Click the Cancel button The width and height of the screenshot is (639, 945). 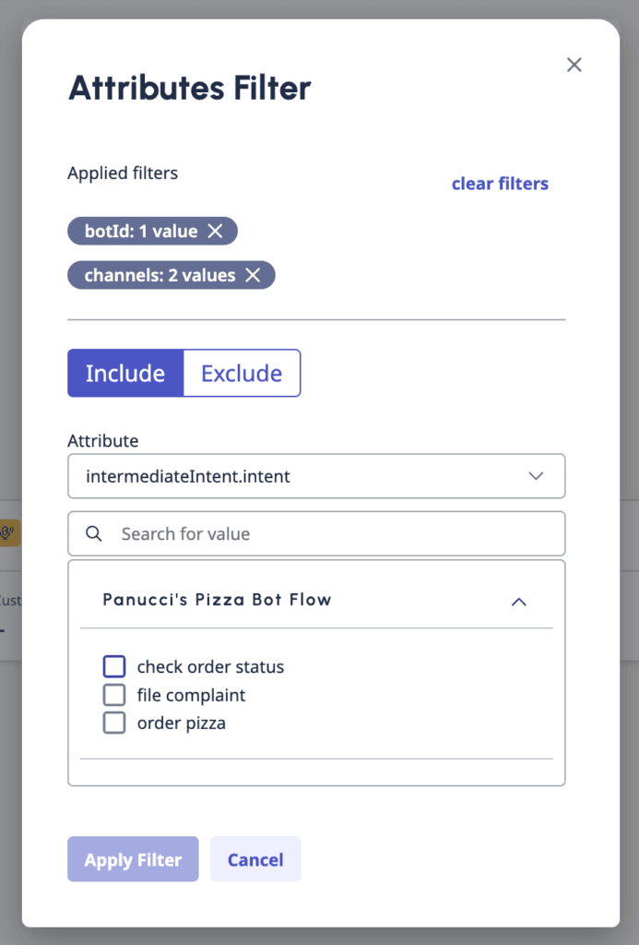255,859
